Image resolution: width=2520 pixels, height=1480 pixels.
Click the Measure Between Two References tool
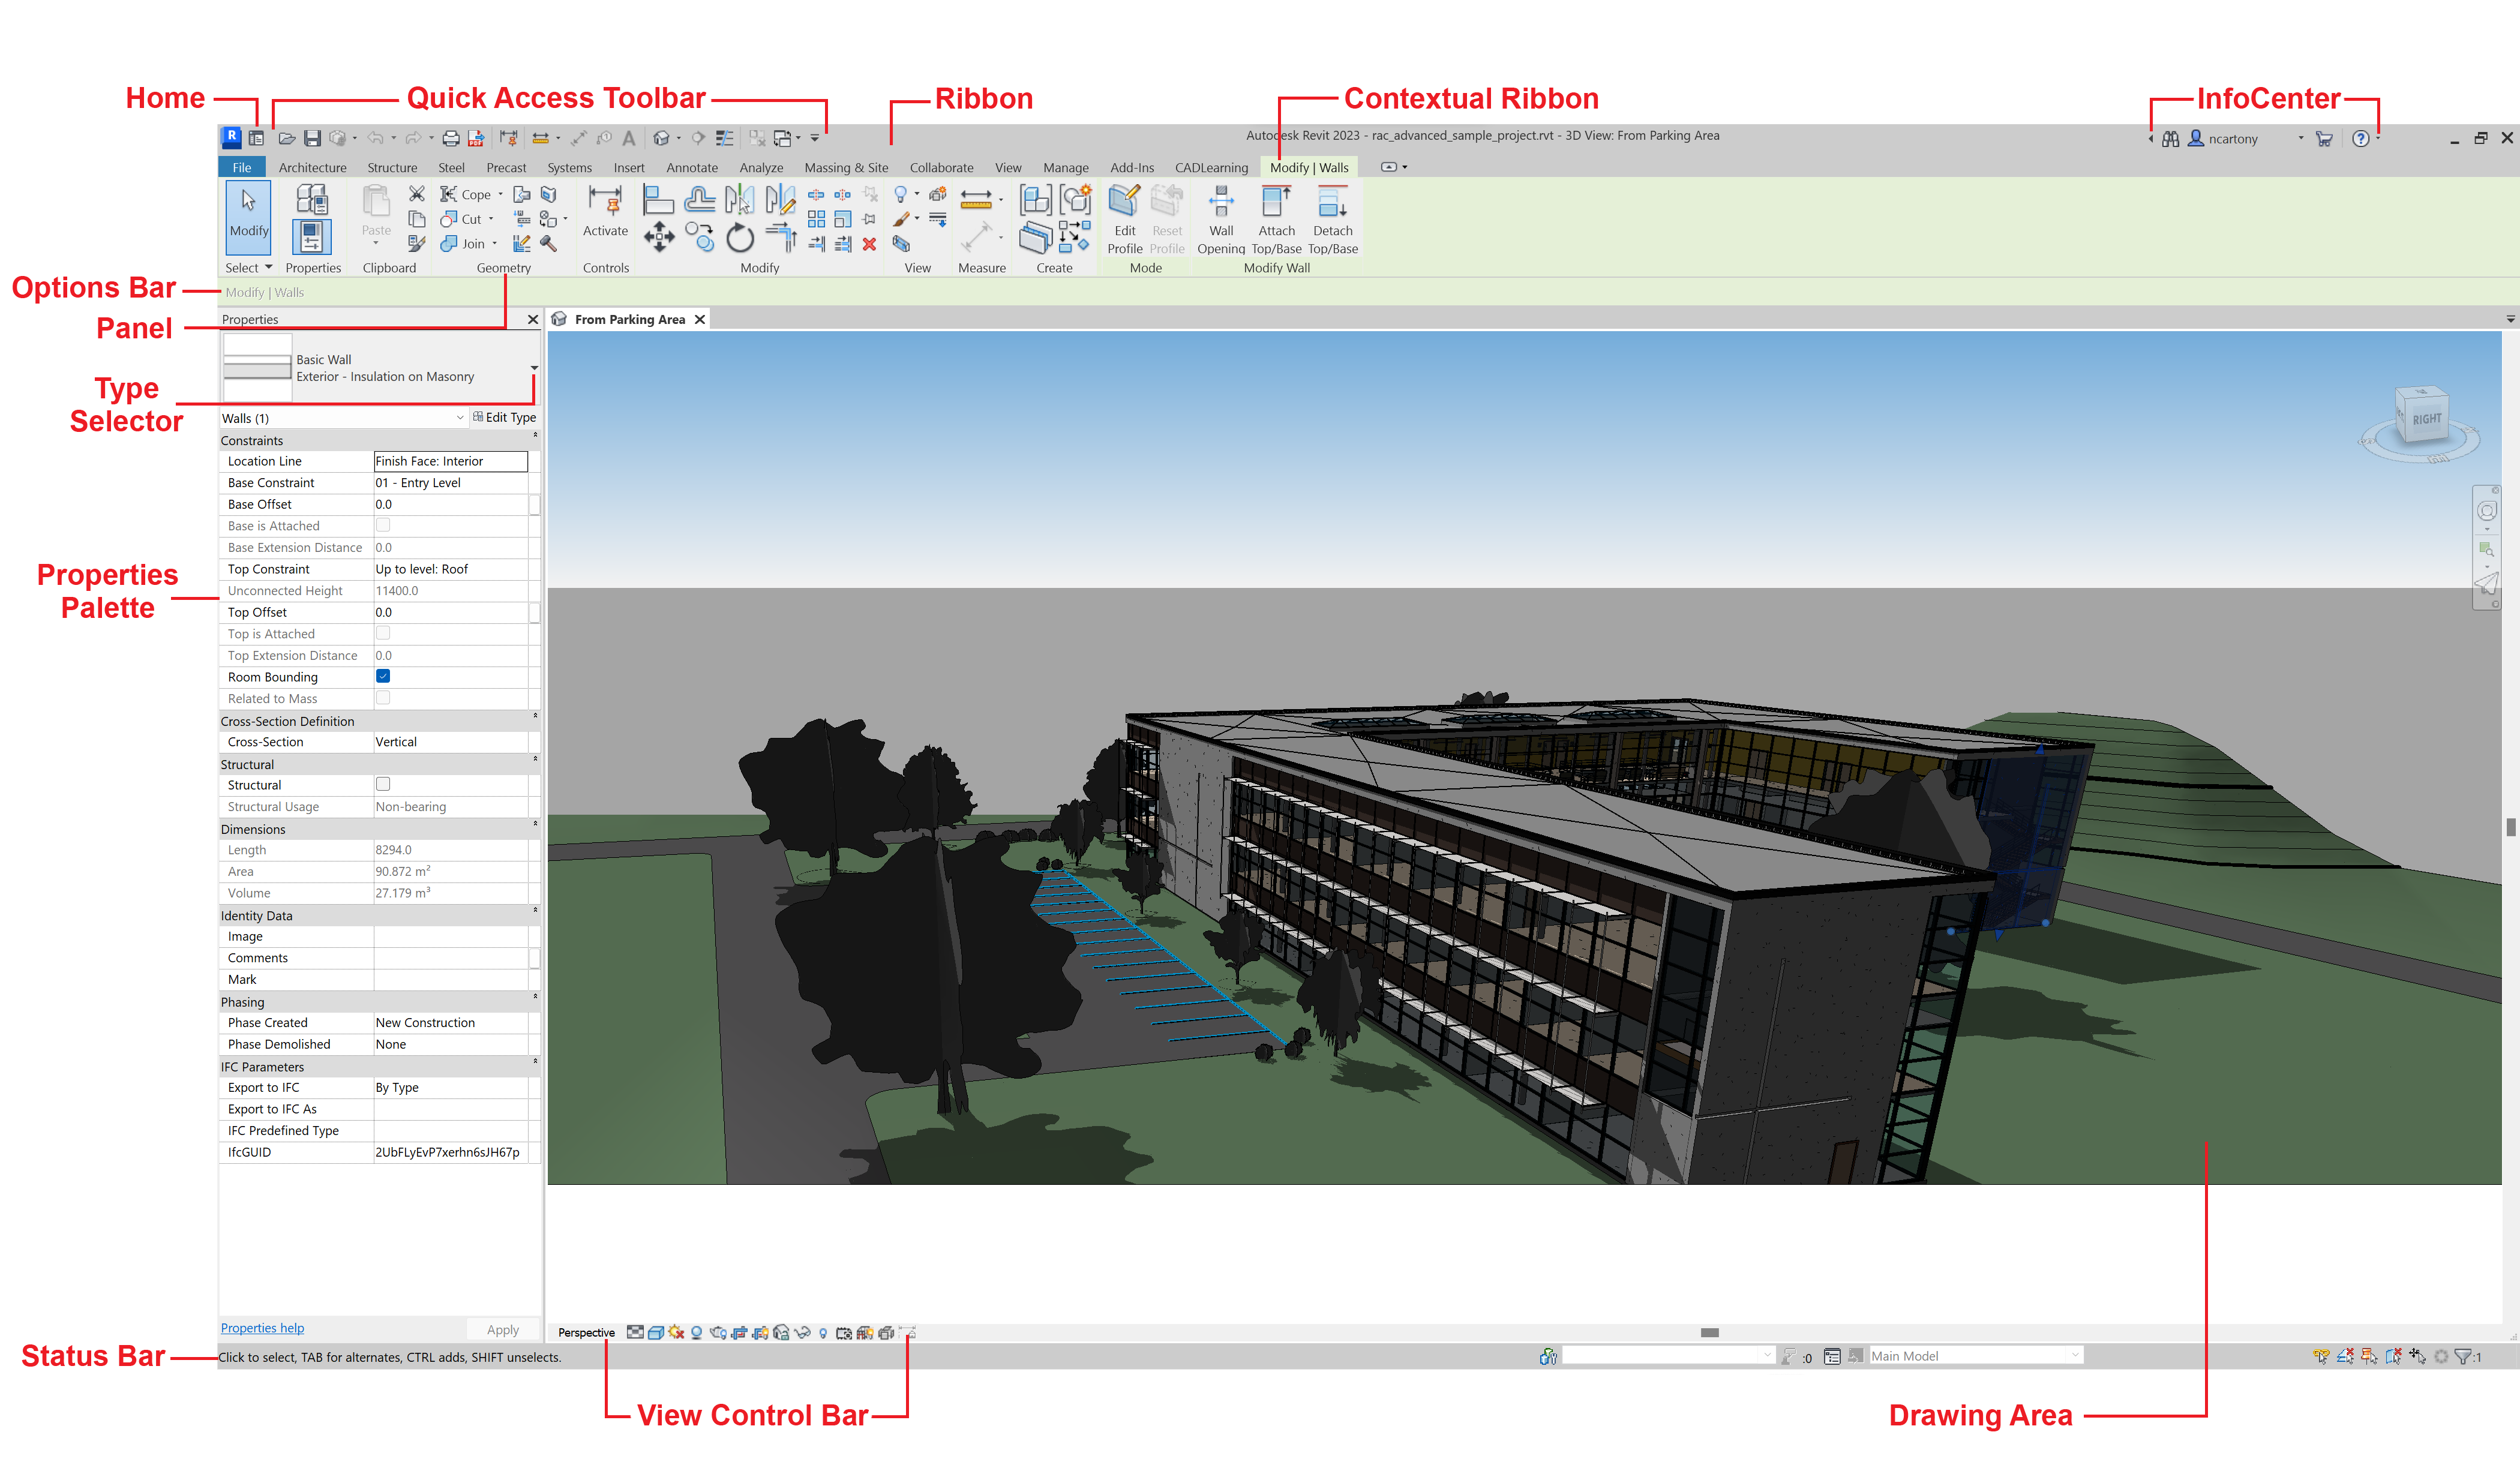[x=975, y=198]
